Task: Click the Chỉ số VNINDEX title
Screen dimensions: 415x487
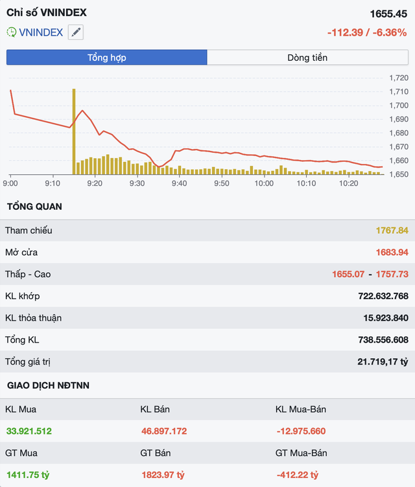Action: pos(47,12)
